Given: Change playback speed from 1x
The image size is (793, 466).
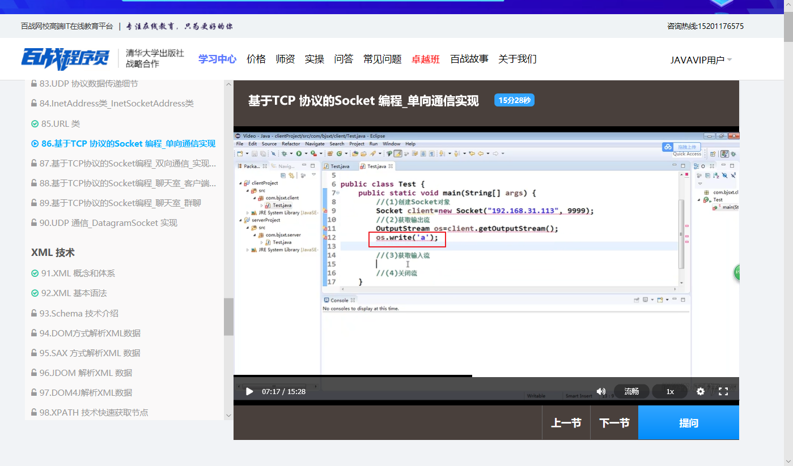Looking at the screenshot, I should point(670,391).
